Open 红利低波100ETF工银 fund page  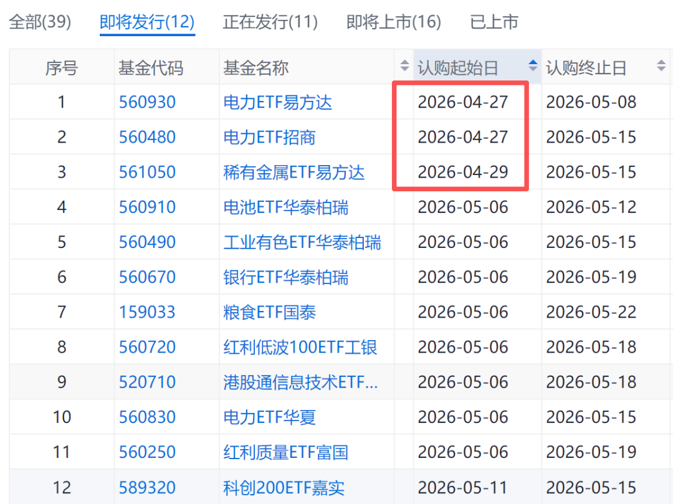[x=300, y=348]
